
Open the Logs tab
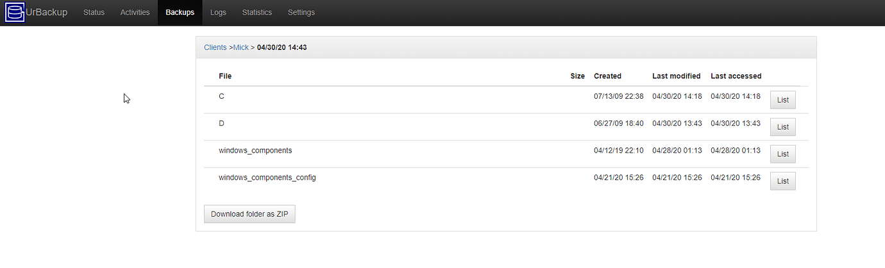(218, 12)
